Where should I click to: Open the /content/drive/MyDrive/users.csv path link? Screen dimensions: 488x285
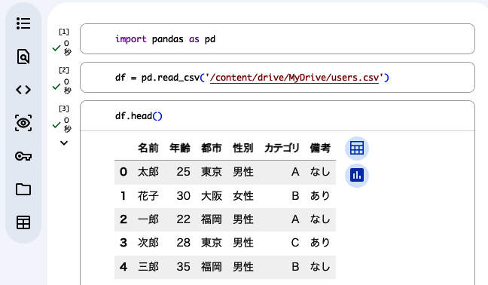coord(294,77)
